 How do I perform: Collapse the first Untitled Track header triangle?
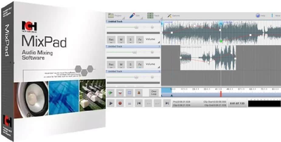point(107,22)
